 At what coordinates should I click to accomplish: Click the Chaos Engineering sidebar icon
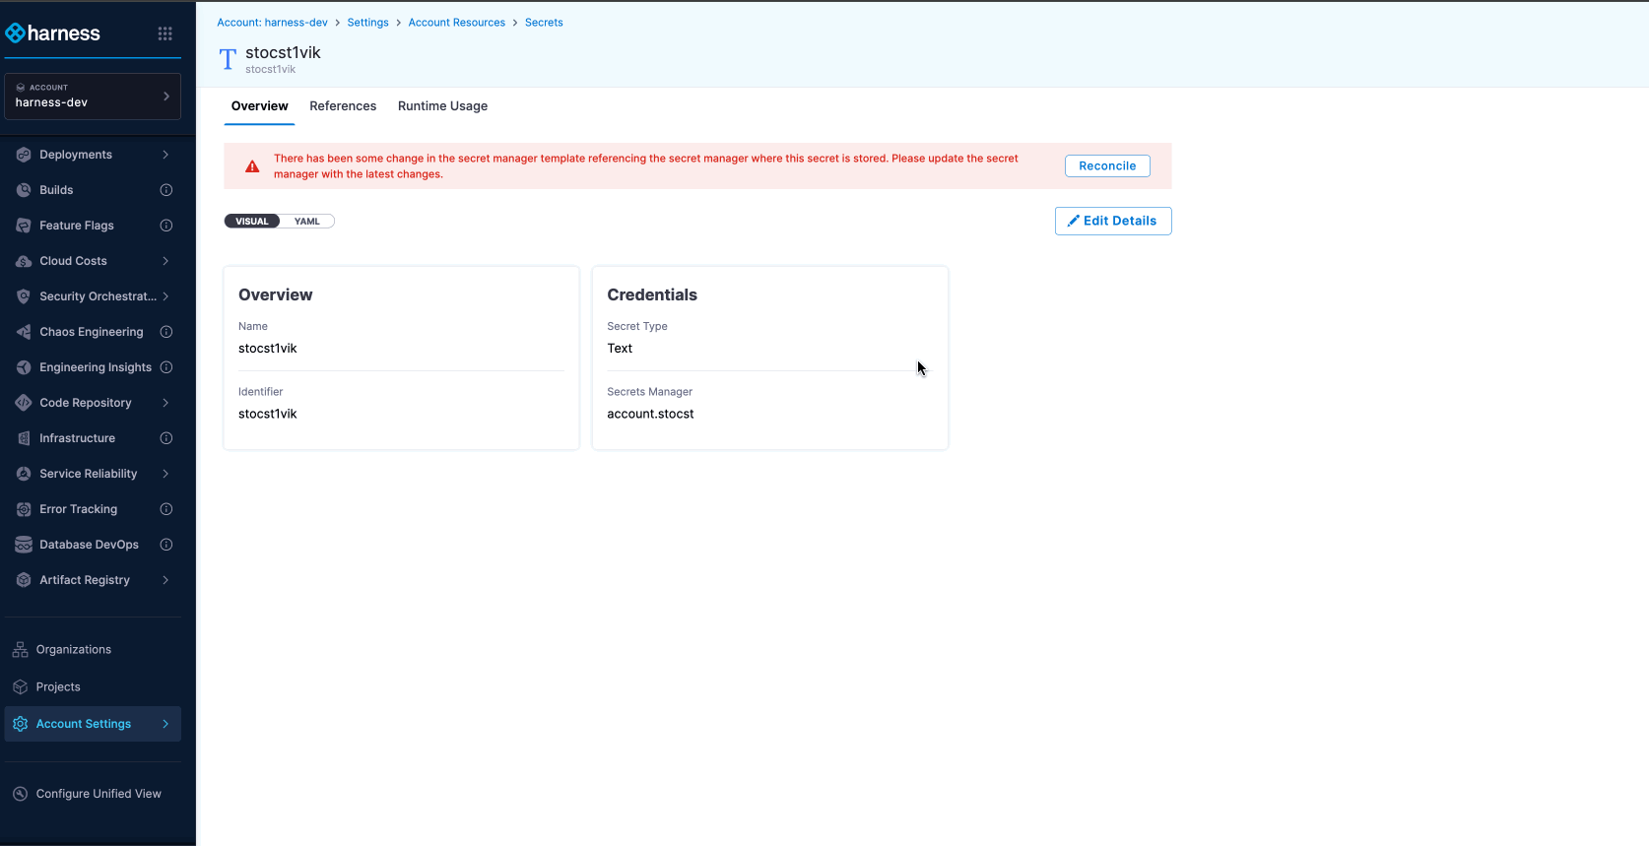[24, 332]
